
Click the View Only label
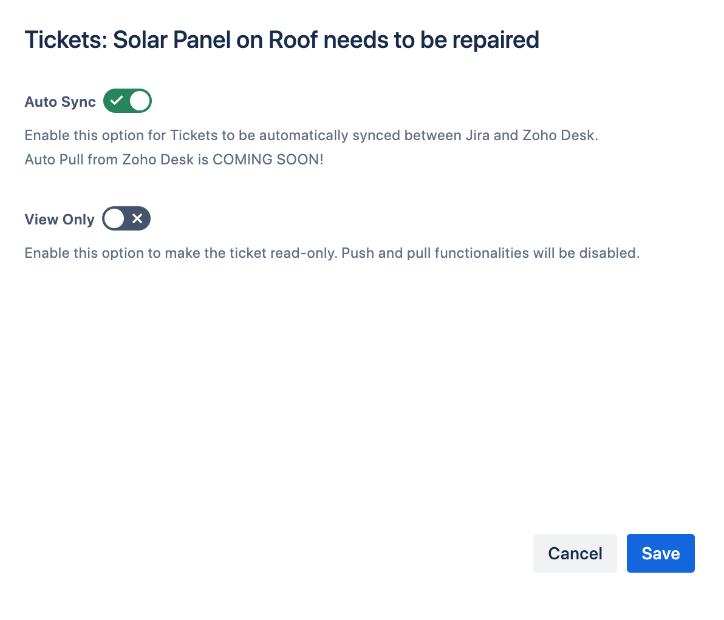(x=60, y=220)
